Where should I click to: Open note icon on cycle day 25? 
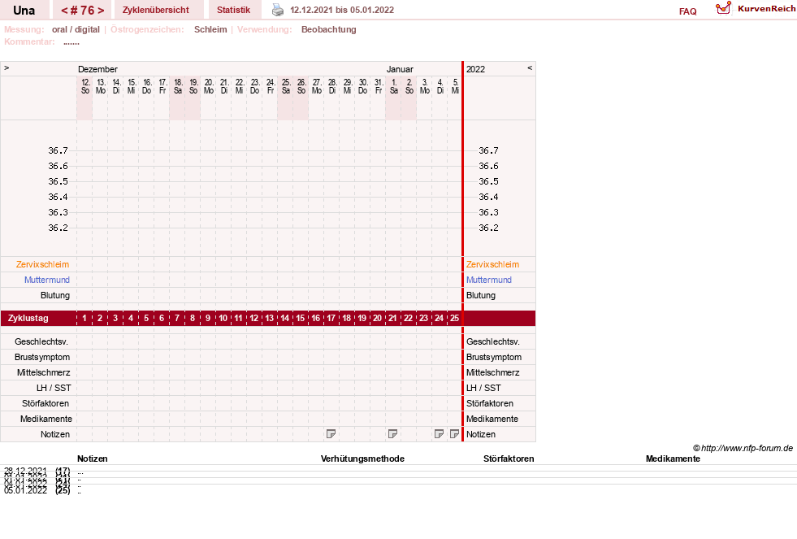tap(454, 434)
